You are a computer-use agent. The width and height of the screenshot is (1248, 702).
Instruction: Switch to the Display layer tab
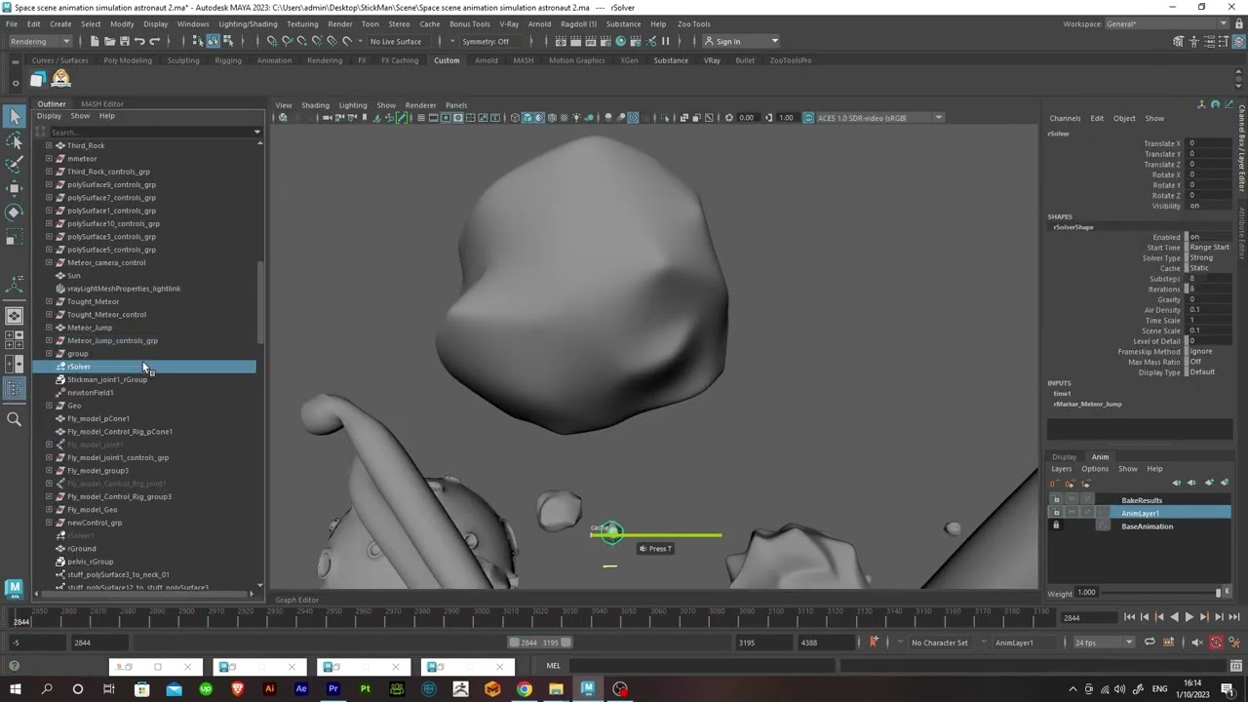click(x=1064, y=457)
